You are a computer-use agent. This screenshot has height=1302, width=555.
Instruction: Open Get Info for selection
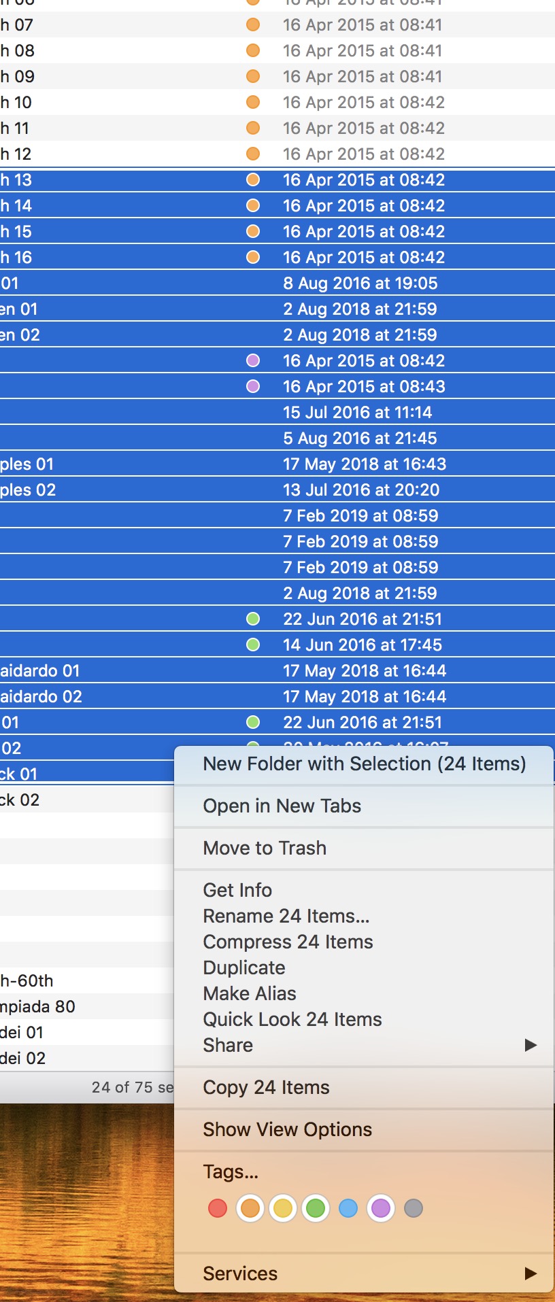tap(237, 890)
